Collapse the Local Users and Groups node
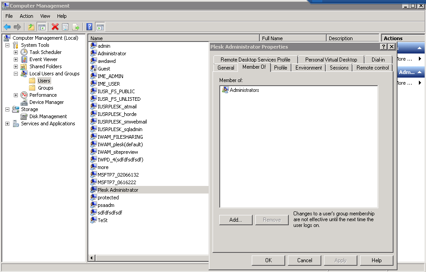The height and width of the screenshot is (272, 426). pos(16,74)
